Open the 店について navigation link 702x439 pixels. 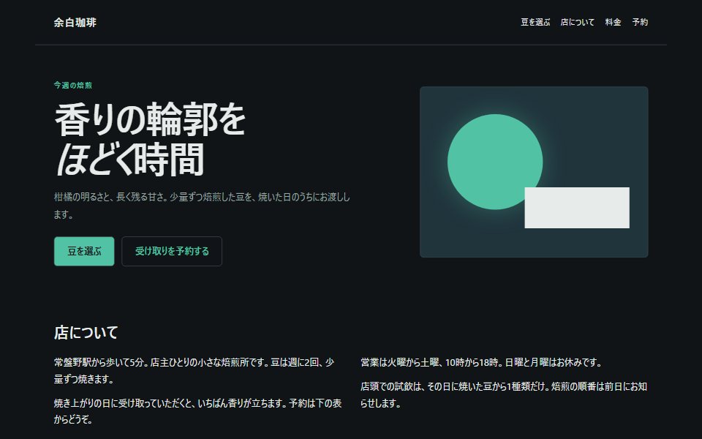tap(577, 22)
